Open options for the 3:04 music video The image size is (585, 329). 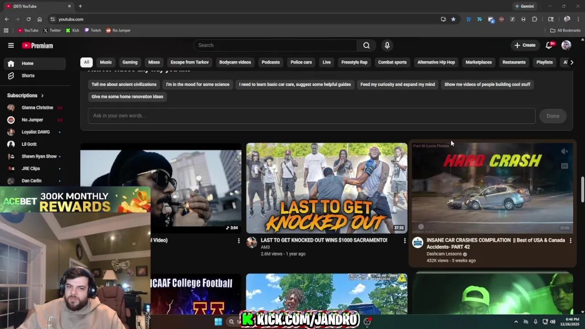coord(238,240)
